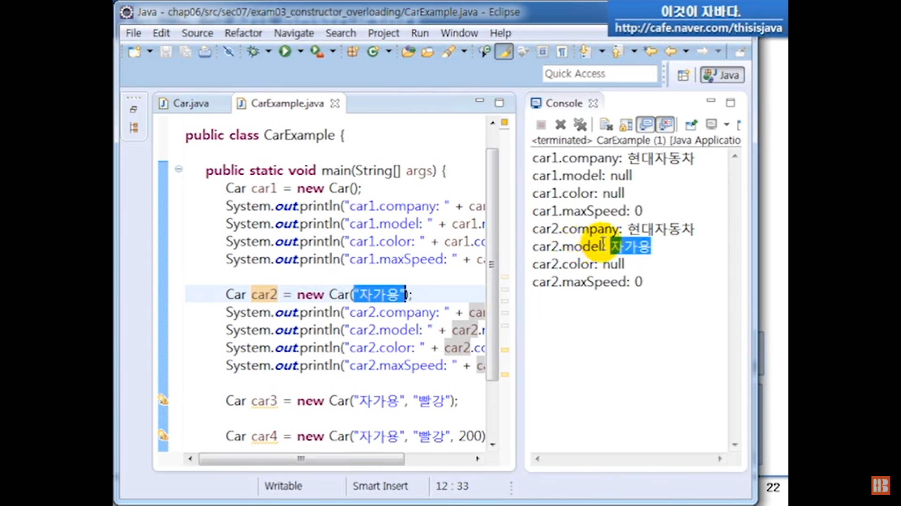901x506 pixels.
Task: Toggle Scroll Lock in Console
Action: tap(626, 125)
